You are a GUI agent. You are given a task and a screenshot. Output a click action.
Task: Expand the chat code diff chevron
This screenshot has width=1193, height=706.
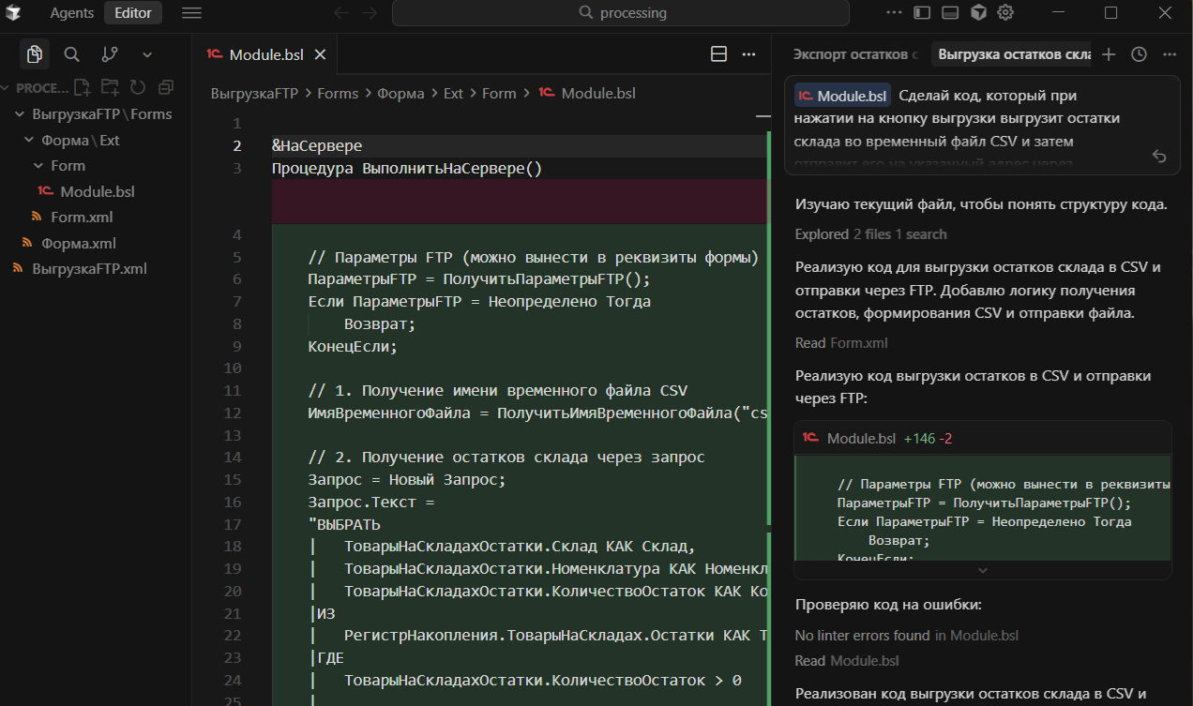tap(982, 570)
